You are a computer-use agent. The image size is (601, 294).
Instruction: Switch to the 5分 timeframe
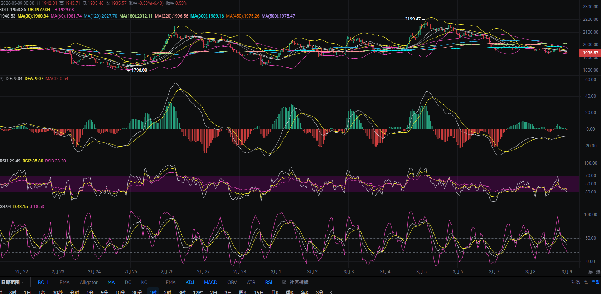tap(104, 292)
